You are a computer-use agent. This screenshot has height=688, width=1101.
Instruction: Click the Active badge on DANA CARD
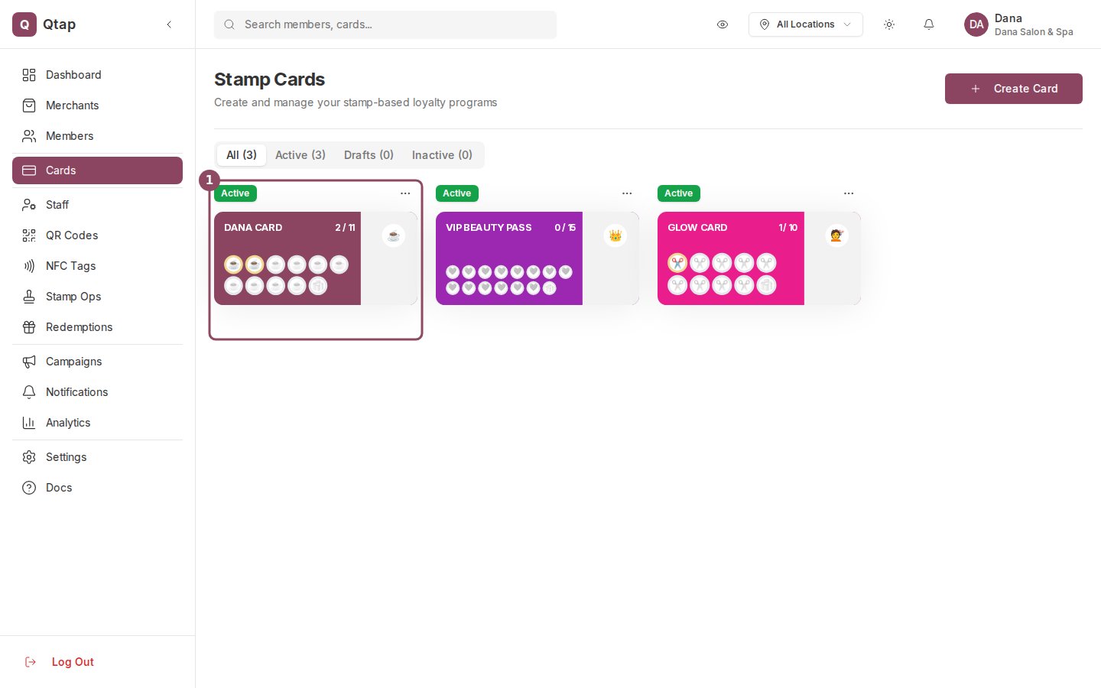pyautogui.click(x=235, y=193)
